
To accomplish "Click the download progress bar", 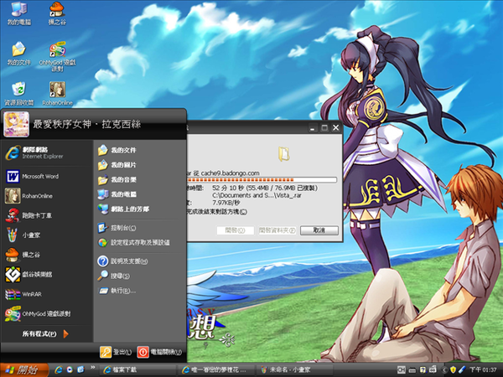I will [262, 180].
